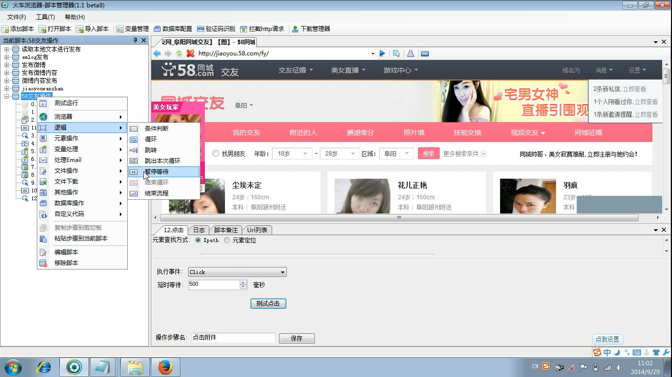Click 拦截http请求 toolbar button
Viewport: 672px width, 377px height.
click(x=262, y=29)
